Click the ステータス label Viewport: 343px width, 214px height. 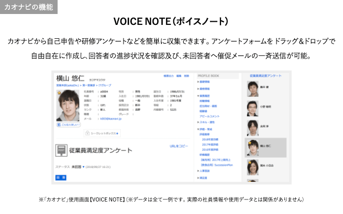[63, 167]
